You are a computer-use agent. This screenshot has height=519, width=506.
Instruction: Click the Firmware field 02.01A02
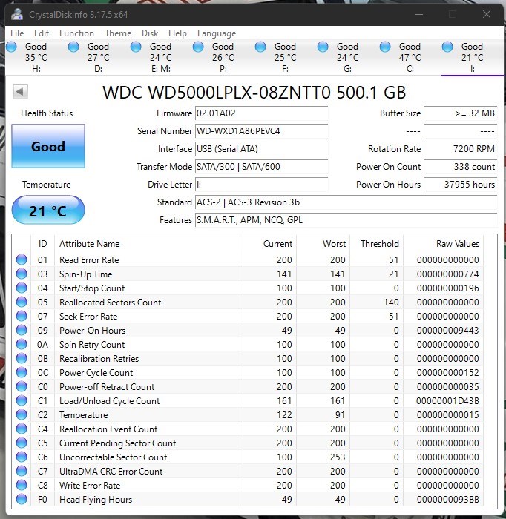pyautogui.click(x=262, y=113)
